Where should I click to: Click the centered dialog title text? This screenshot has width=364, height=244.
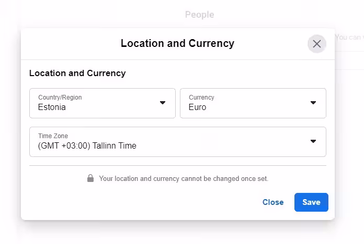pyautogui.click(x=177, y=43)
